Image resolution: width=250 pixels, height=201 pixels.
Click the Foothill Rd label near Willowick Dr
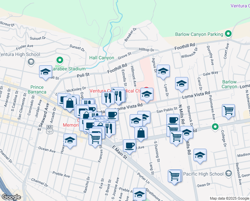(185, 46)
